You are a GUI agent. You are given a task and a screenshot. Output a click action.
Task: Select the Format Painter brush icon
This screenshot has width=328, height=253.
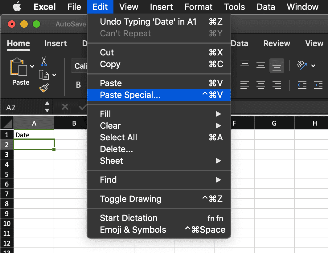(44, 88)
